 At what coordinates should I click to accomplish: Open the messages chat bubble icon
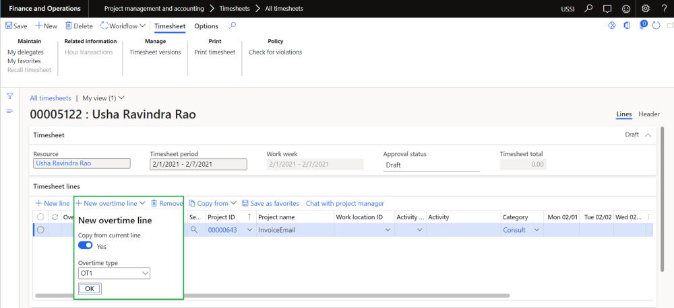pyautogui.click(x=607, y=9)
